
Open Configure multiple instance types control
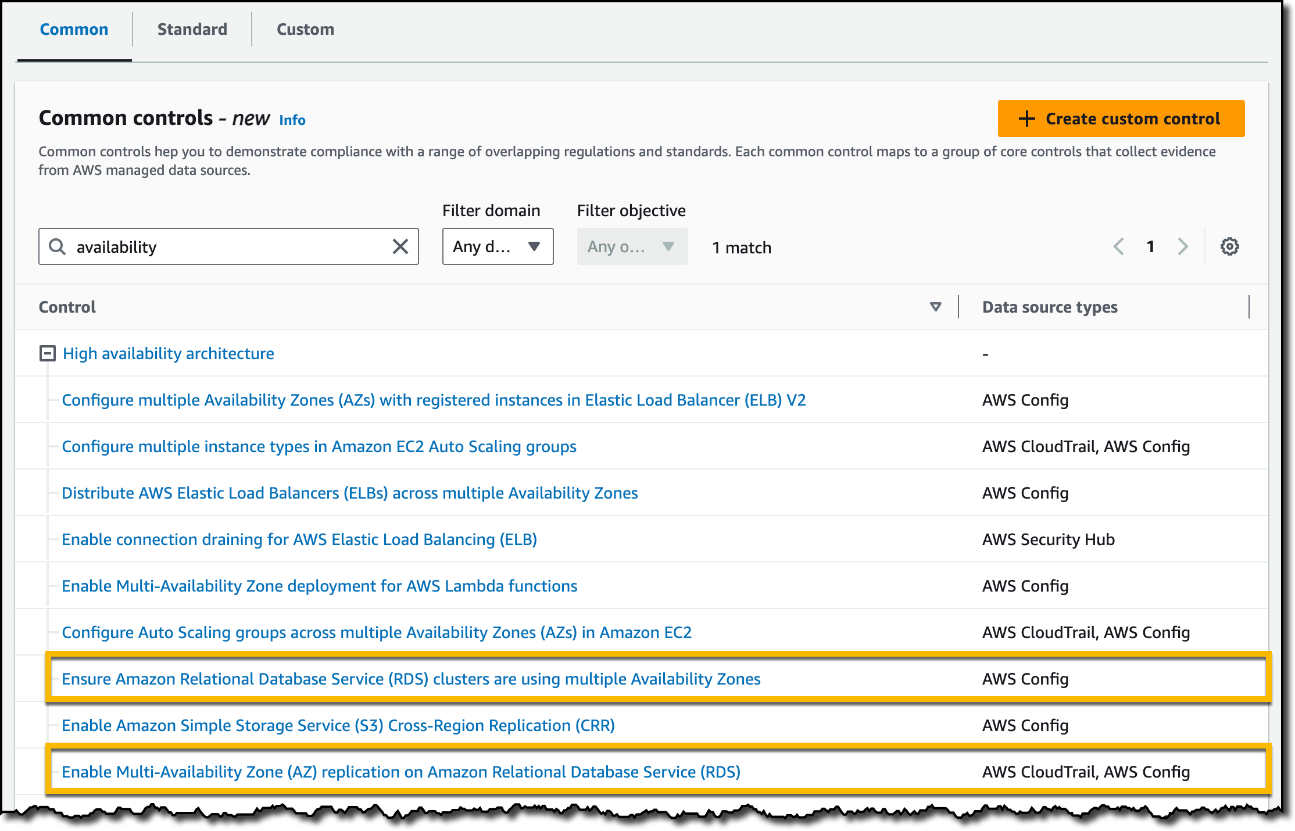319,446
